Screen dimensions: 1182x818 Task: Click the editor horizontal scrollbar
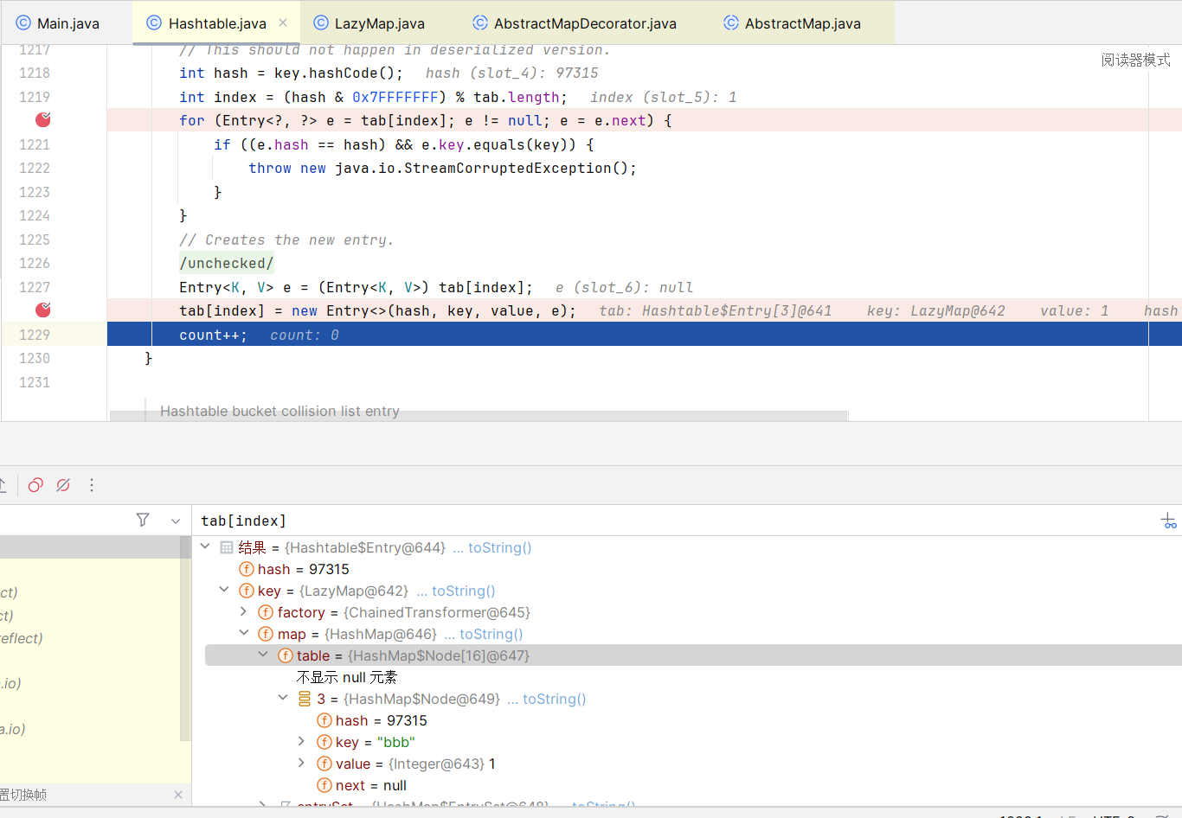point(479,416)
